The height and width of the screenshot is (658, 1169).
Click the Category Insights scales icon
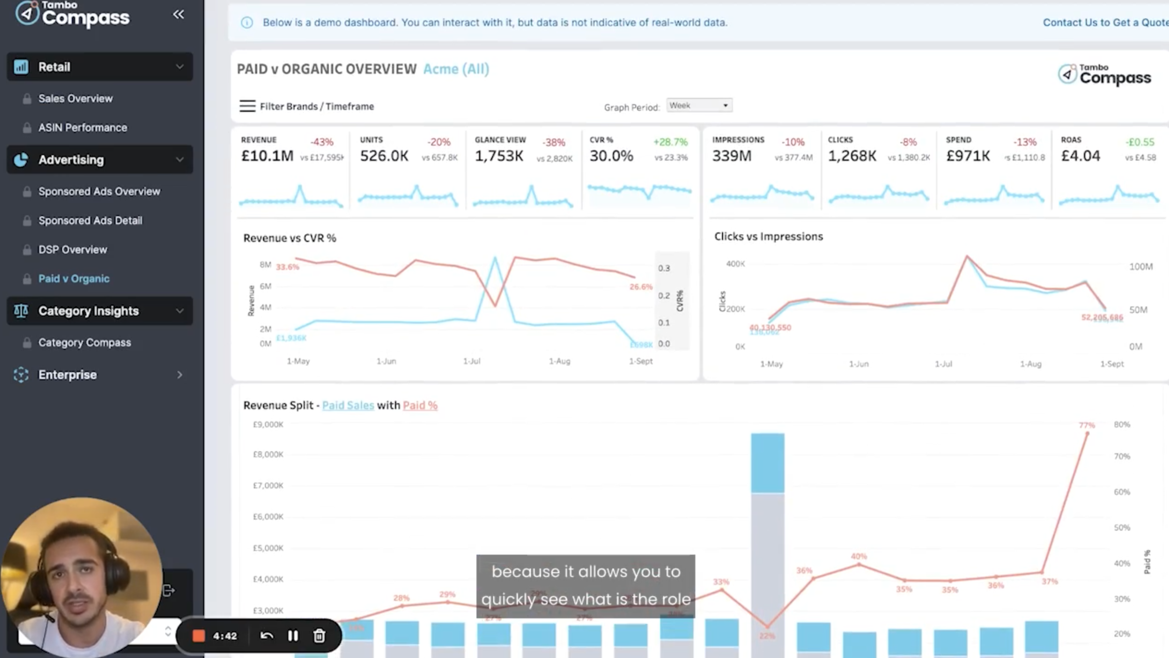[x=21, y=311]
